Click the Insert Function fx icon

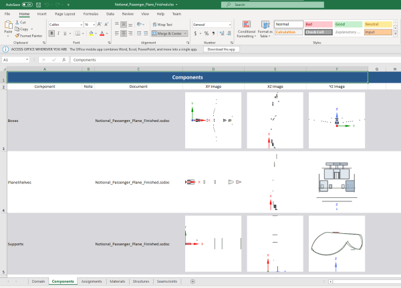[64, 60]
